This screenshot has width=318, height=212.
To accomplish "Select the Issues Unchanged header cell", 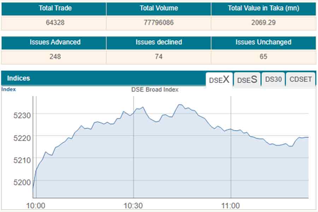I will click(263, 42).
